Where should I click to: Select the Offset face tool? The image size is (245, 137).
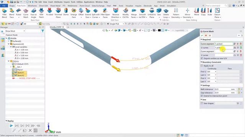81,13
